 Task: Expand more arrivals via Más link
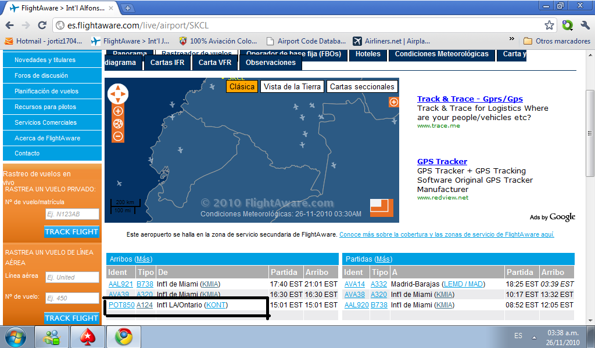coord(144,259)
